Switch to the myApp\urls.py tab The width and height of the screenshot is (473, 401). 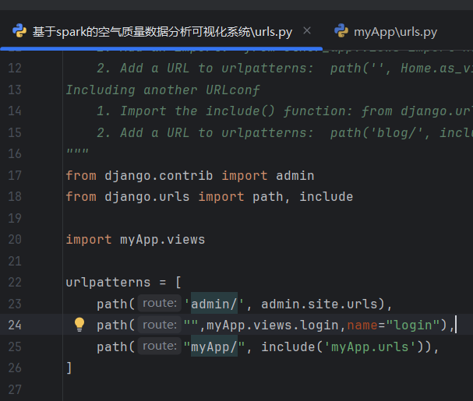click(x=395, y=32)
